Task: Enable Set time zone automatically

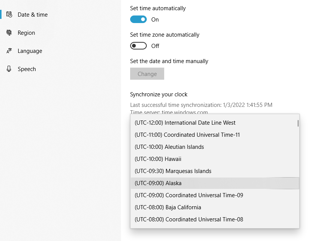Action: 138,46
